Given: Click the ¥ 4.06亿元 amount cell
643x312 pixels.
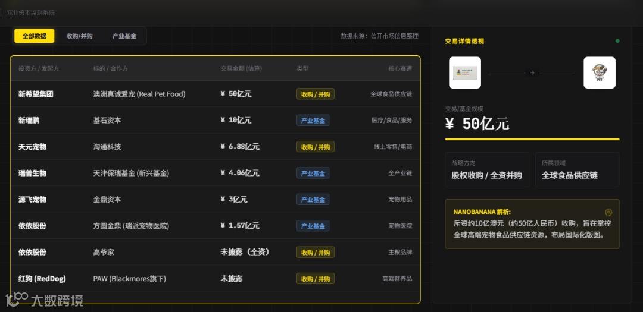Looking at the screenshot, I should [x=240, y=173].
